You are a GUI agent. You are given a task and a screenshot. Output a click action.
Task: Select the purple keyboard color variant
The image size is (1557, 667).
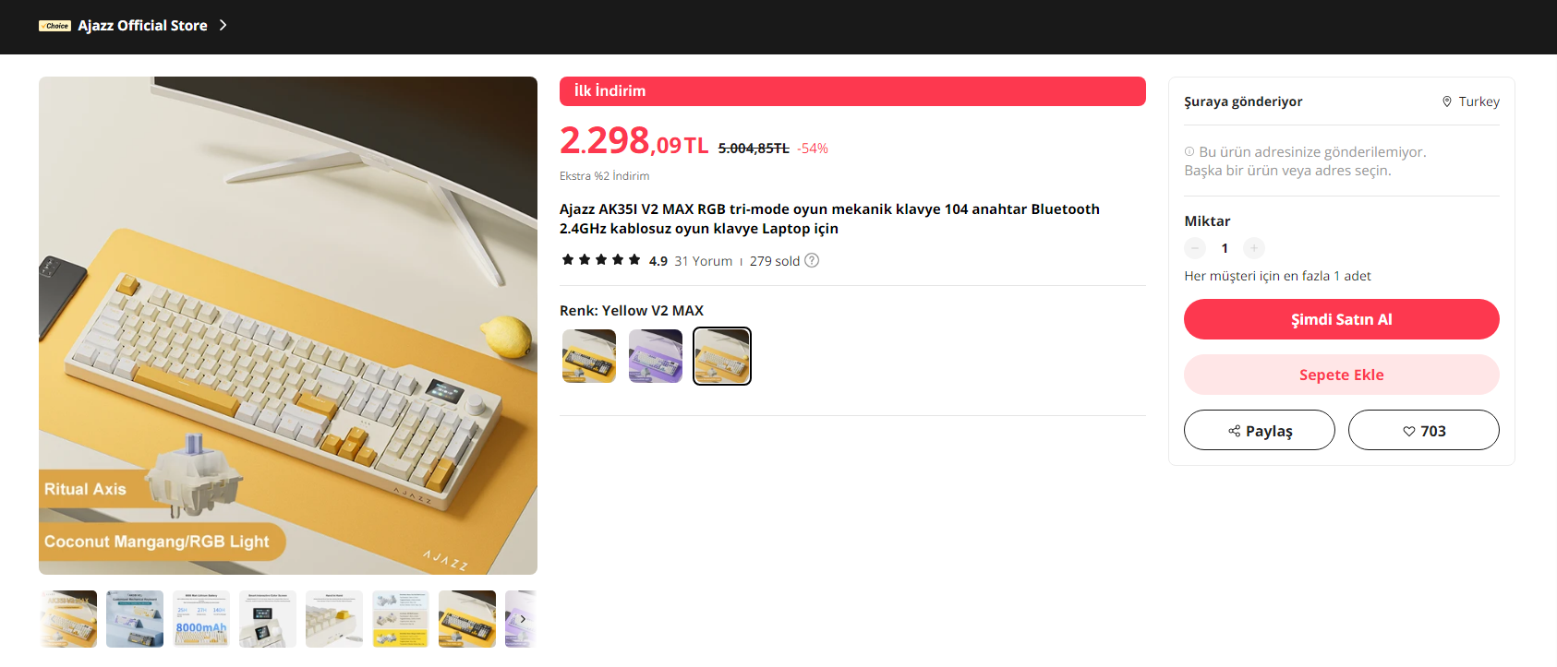pos(656,356)
